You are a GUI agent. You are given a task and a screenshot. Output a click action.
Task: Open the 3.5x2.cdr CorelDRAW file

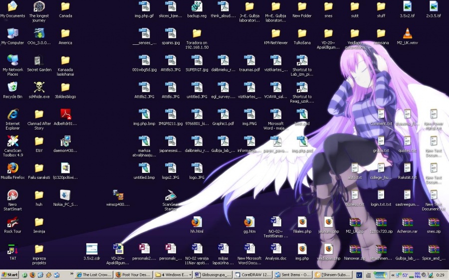pos(92,252)
